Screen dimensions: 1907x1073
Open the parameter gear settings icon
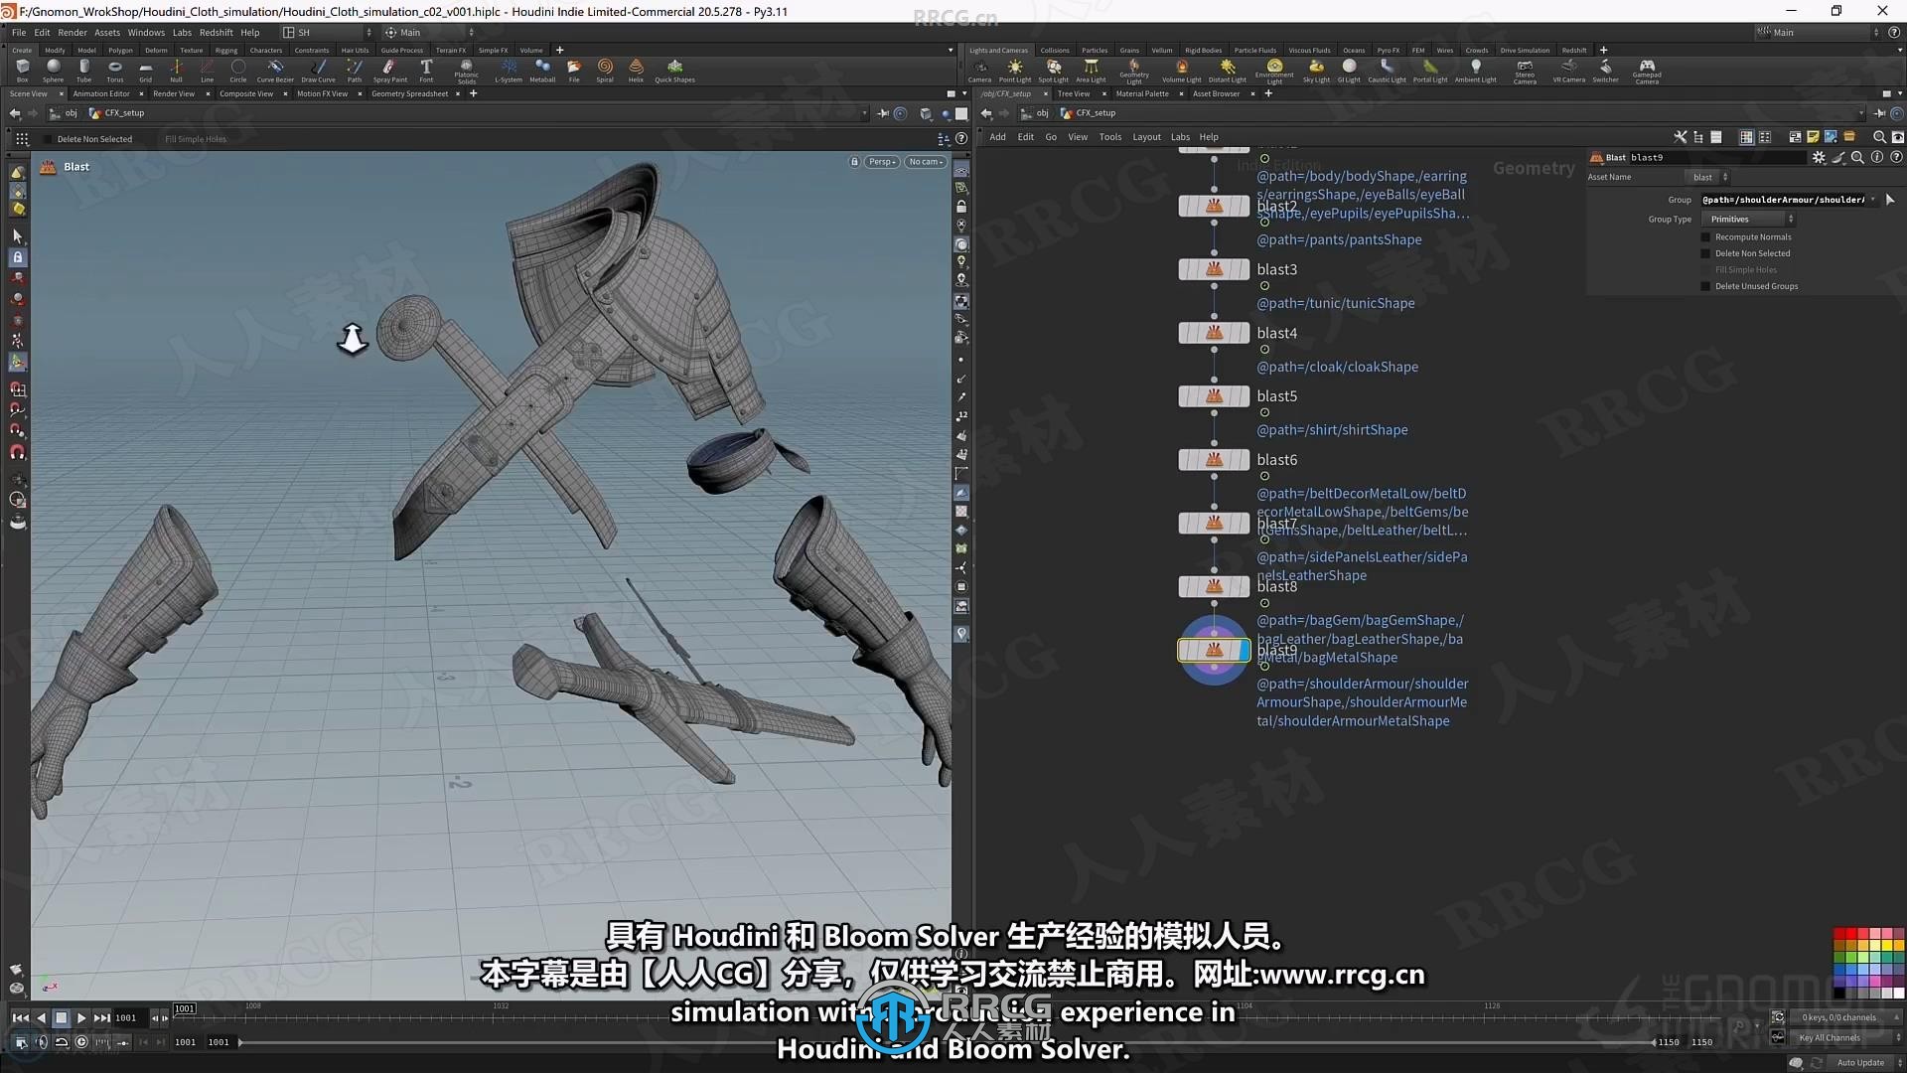(x=1819, y=157)
